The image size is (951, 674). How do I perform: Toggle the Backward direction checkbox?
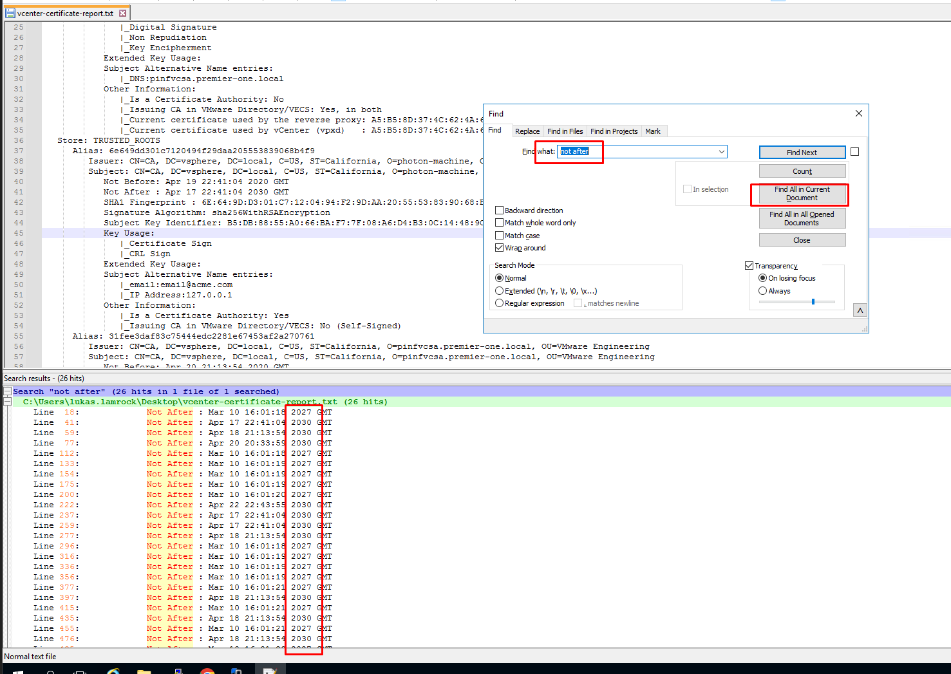pyautogui.click(x=499, y=211)
